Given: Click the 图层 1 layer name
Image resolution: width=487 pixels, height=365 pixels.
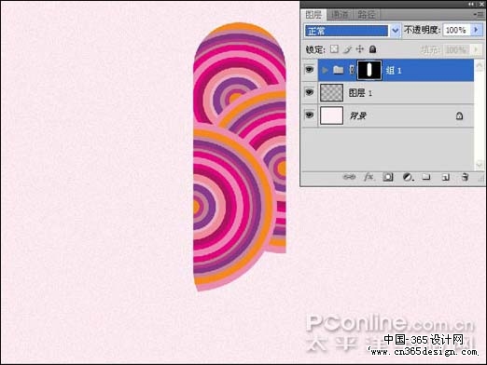Looking at the screenshot, I should pyautogui.click(x=360, y=93).
